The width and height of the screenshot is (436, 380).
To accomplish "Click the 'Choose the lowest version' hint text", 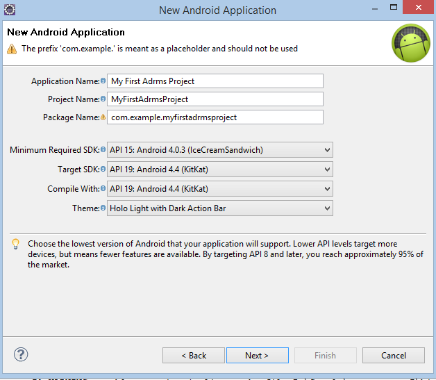I will click(x=226, y=254).
